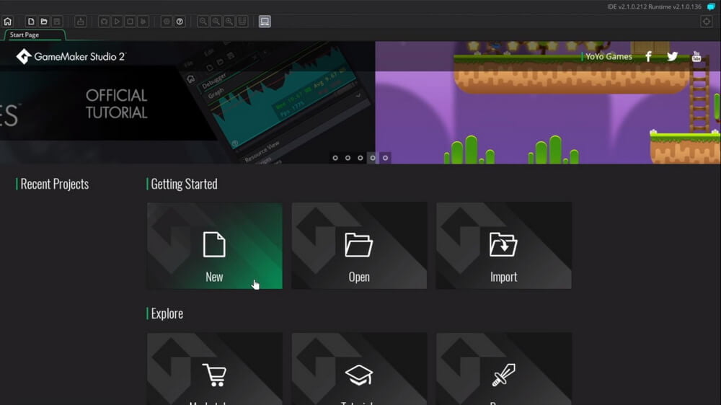Click the New Project toolbar icon
The width and height of the screenshot is (721, 405).
[31, 22]
